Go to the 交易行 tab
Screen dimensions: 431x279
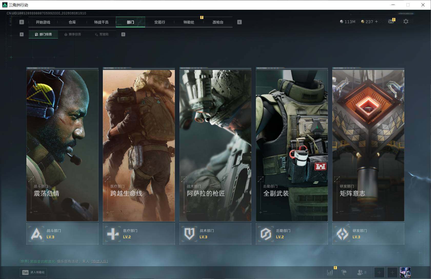(159, 22)
